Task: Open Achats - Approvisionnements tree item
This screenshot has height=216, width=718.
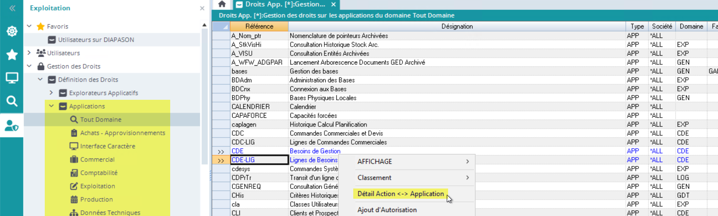Action: [122, 133]
